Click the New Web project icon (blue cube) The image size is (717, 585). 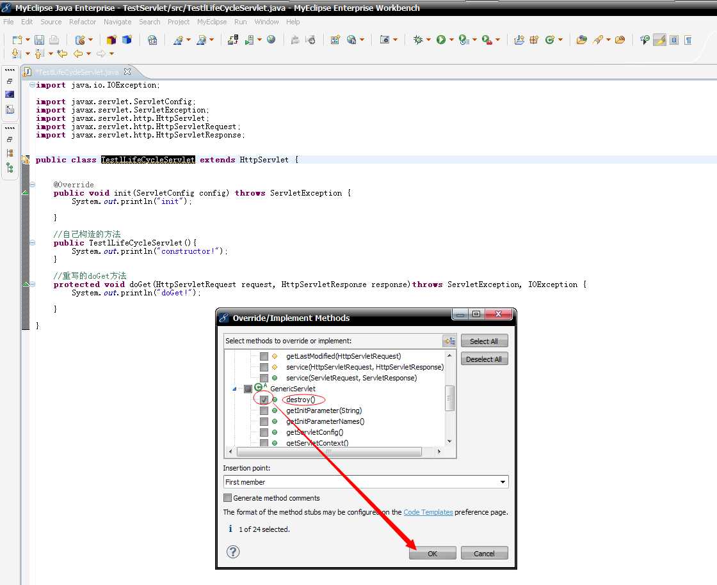coord(127,40)
